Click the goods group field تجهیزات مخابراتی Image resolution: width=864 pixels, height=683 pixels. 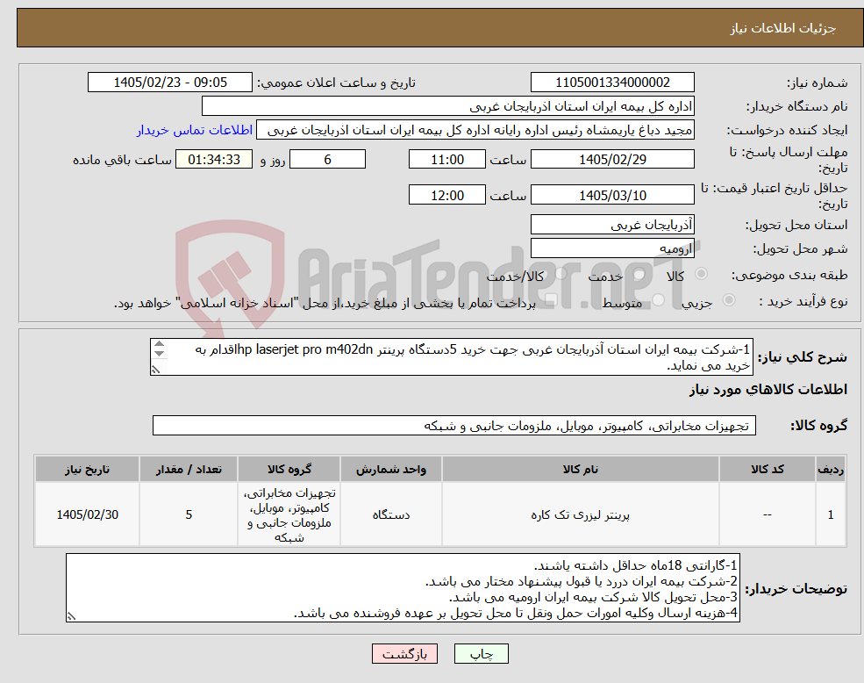click(x=454, y=426)
